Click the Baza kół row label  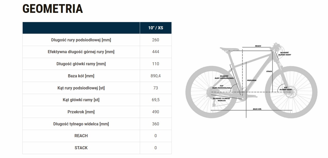point(81,76)
